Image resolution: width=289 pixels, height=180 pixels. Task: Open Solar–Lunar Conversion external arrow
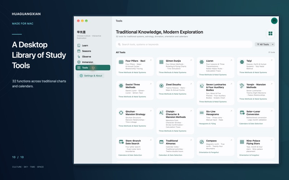click(x=272, y=111)
